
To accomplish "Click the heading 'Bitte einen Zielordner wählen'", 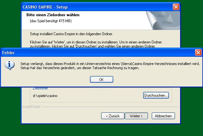I will click(53, 15).
